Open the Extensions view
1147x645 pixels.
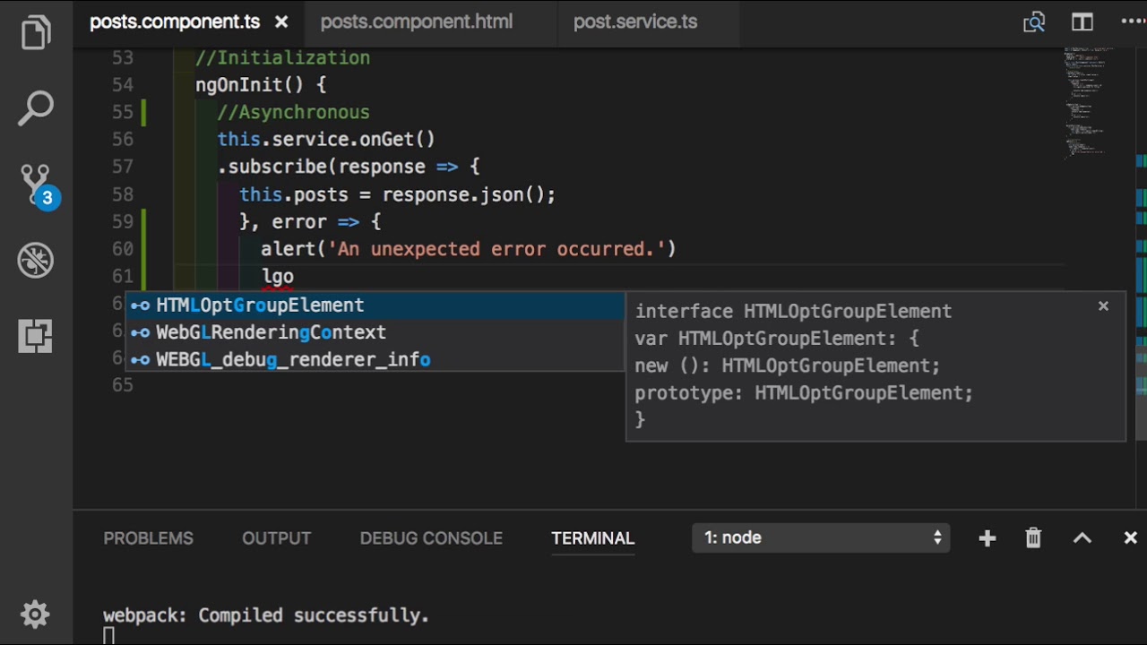pyautogui.click(x=36, y=337)
